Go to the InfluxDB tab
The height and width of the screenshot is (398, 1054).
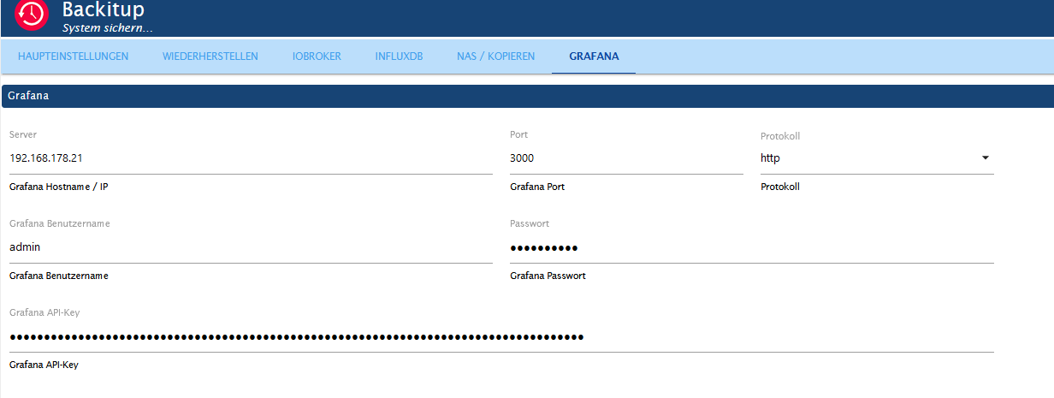pos(399,56)
